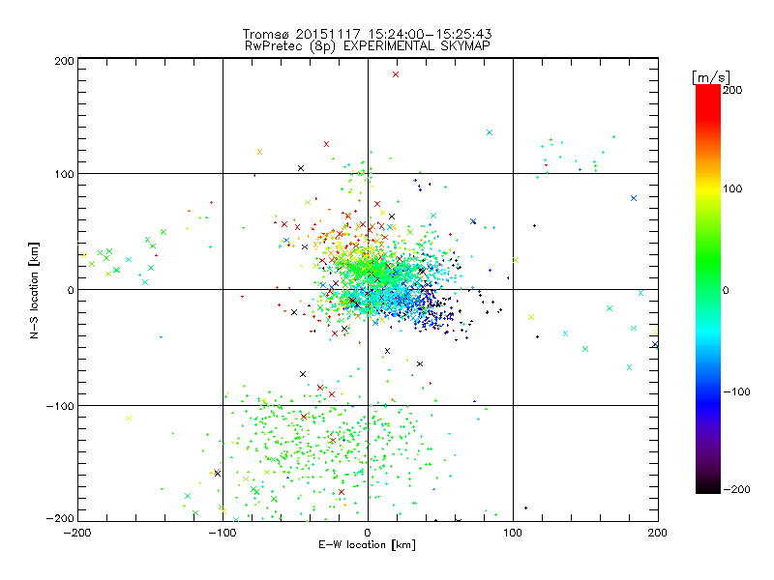Click the "-200" tick on E-W axis
Image resolution: width=774 pixels, height=580 pixels.
78,533
